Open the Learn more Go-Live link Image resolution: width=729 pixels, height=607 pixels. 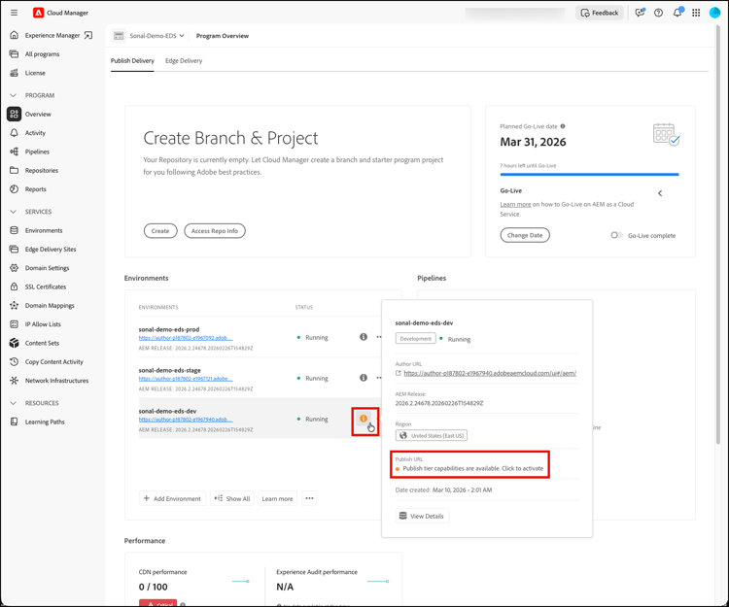coord(515,204)
